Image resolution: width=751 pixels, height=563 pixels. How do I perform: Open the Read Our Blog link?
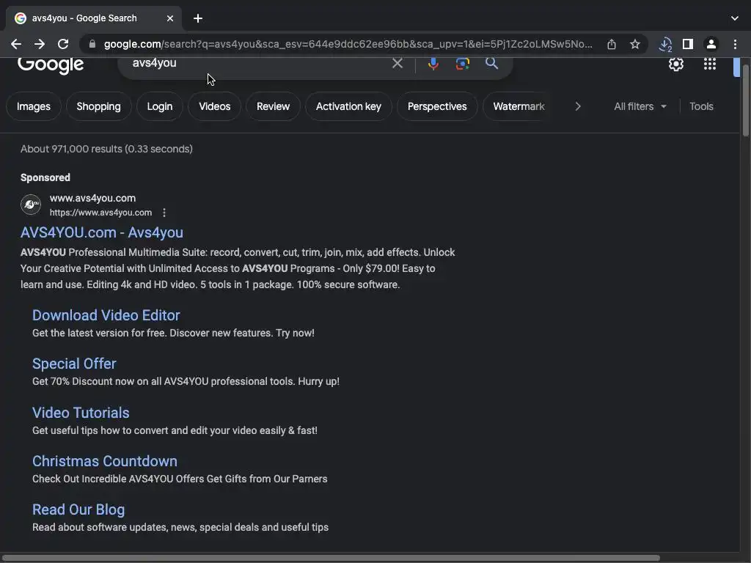(78, 510)
